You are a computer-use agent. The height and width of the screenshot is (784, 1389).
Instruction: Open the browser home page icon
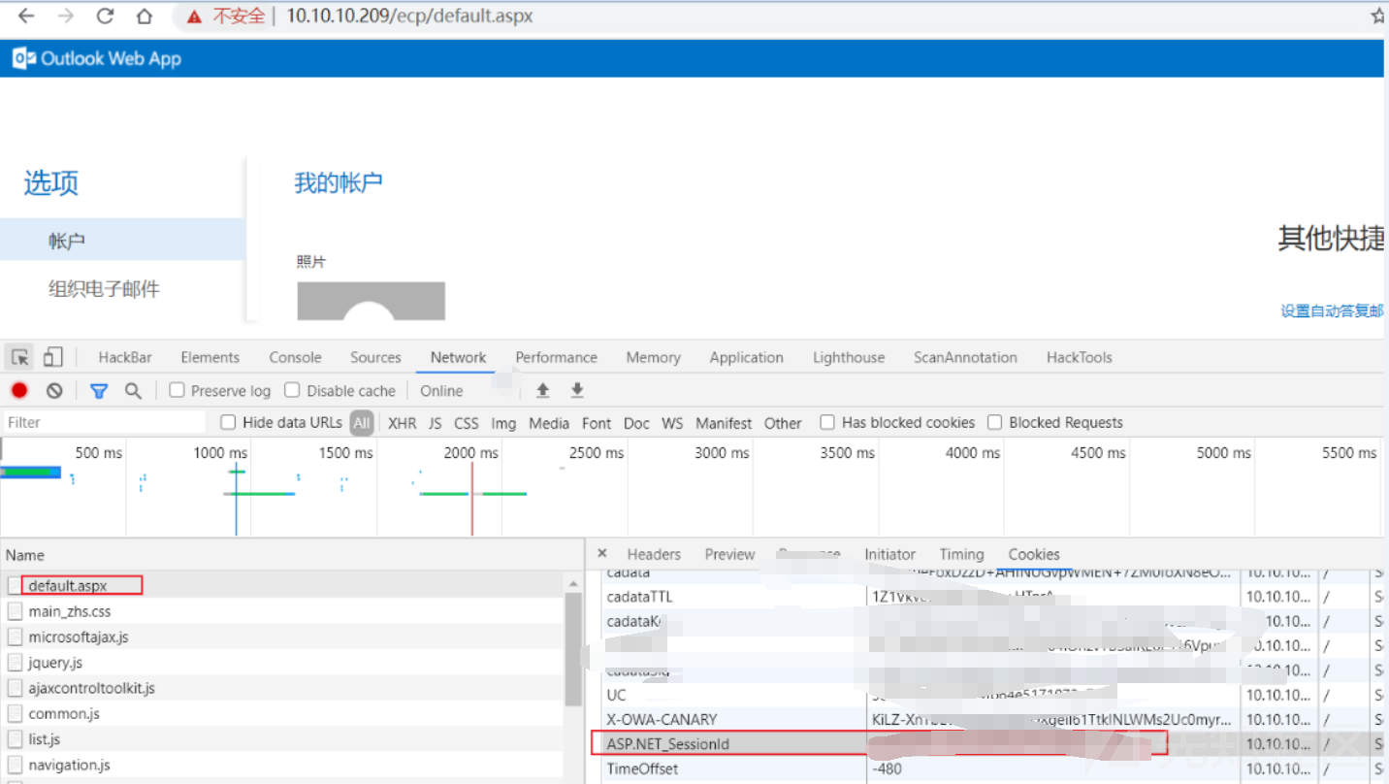coord(145,16)
